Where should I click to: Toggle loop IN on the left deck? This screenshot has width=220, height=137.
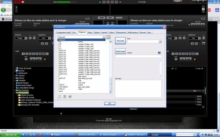click(32, 59)
